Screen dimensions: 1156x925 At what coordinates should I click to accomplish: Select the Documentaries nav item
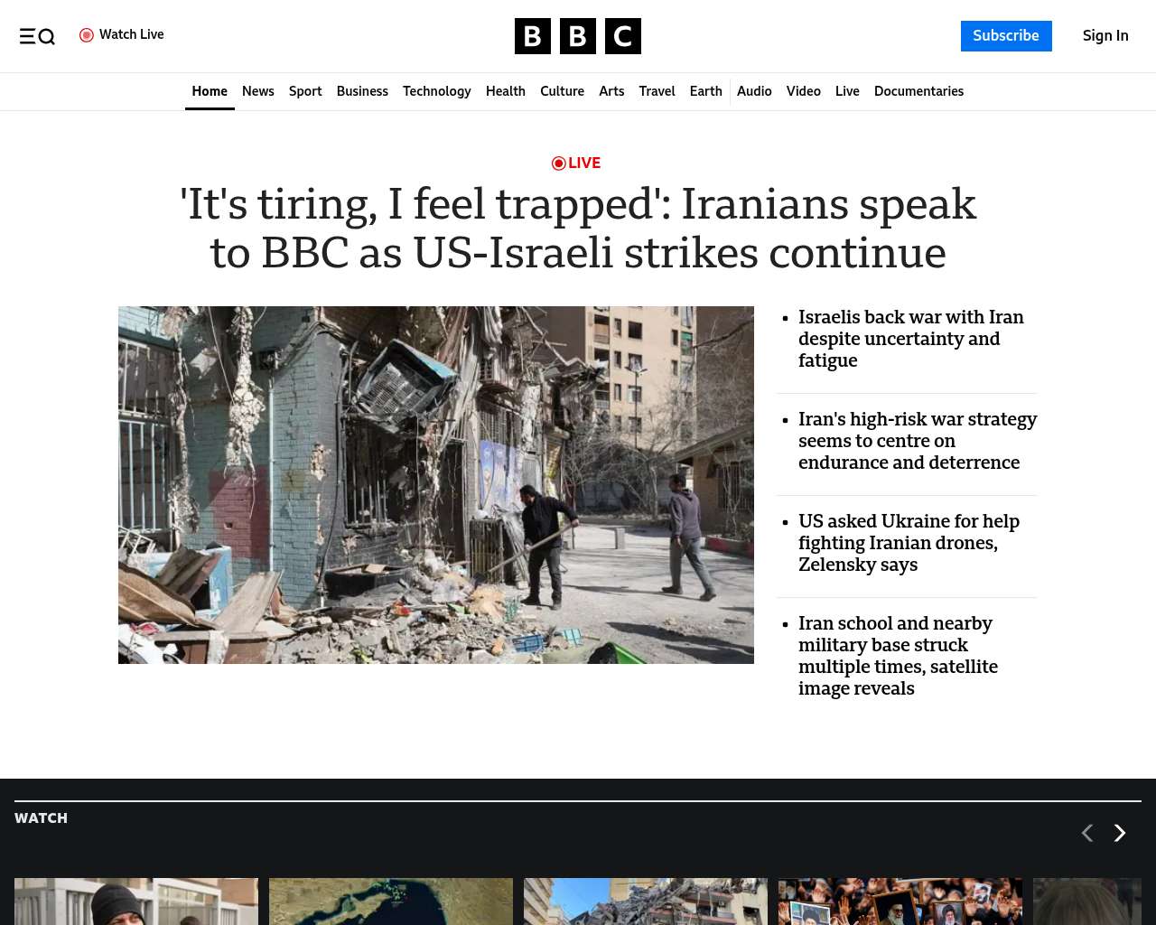tap(918, 91)
